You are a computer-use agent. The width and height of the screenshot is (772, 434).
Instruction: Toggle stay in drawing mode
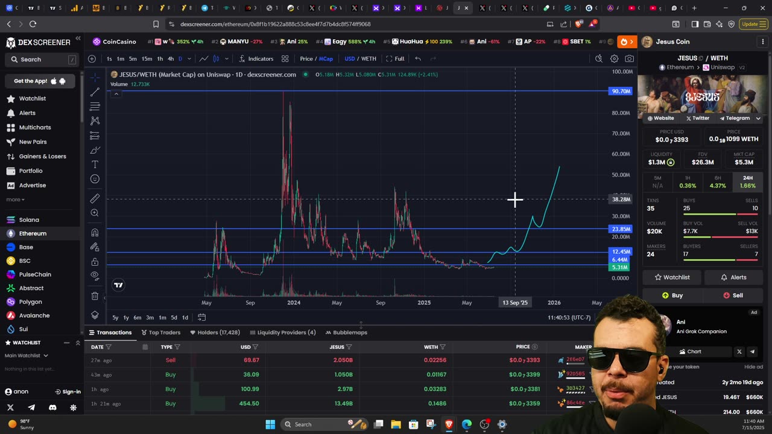tap(95, 247)
